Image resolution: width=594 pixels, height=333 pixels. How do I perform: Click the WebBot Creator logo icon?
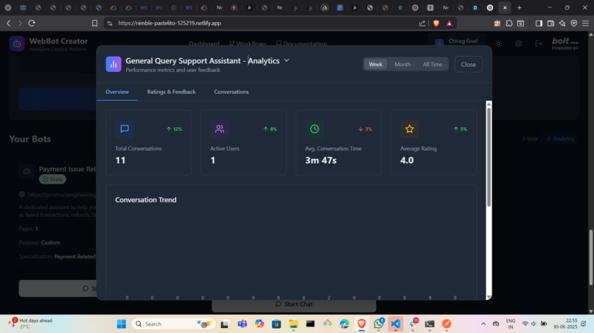(17, 44)
